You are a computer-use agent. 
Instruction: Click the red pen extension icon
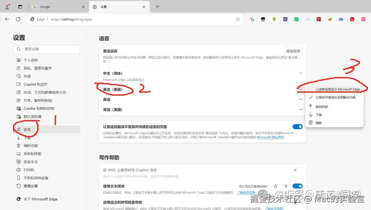tap(319, 19)
